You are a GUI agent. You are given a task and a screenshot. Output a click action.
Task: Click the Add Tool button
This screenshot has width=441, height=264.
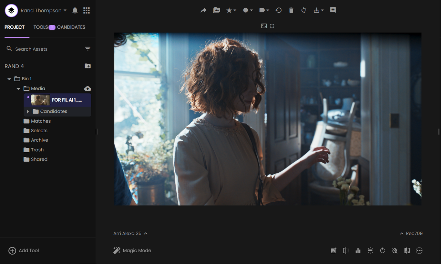click(24, 251)
